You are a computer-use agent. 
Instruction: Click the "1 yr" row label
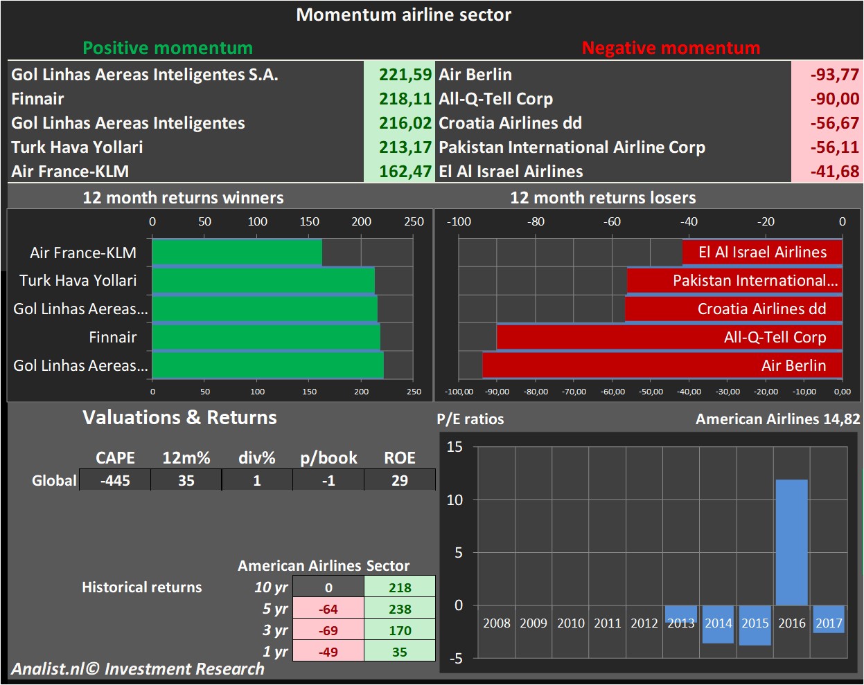tap(275, 652)
